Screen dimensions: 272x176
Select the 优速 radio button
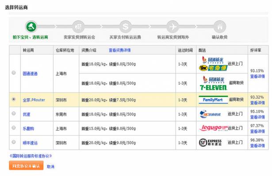click(x=14, y=113)
